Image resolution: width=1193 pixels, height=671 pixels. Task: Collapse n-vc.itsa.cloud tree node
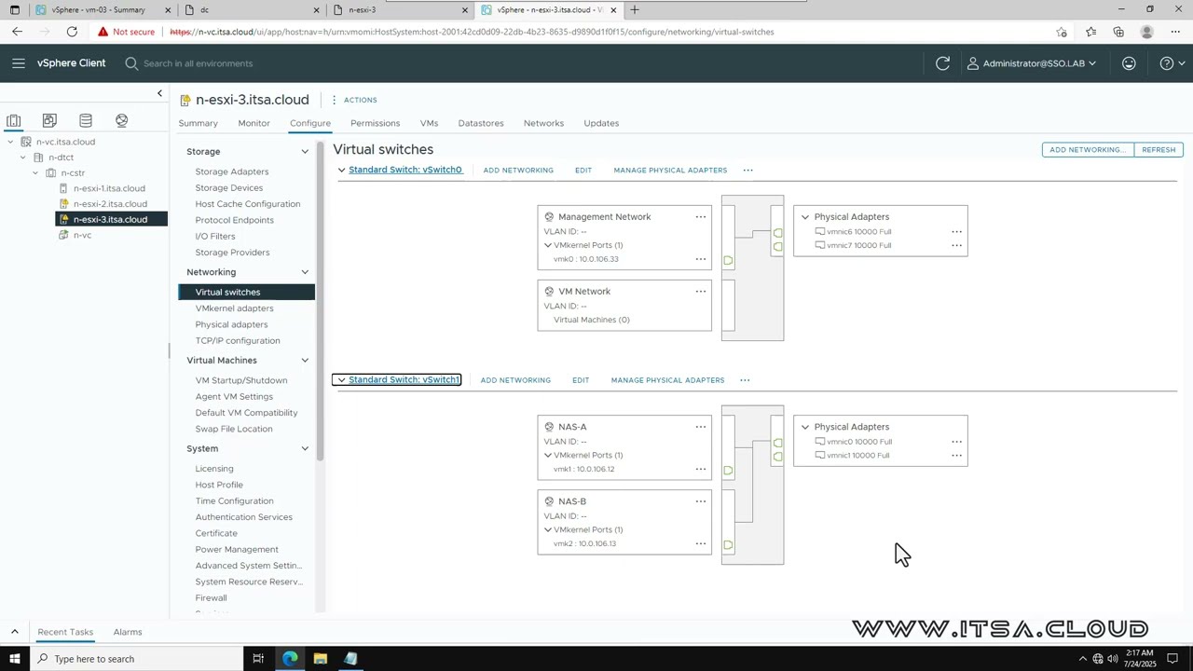coord(11,142)
